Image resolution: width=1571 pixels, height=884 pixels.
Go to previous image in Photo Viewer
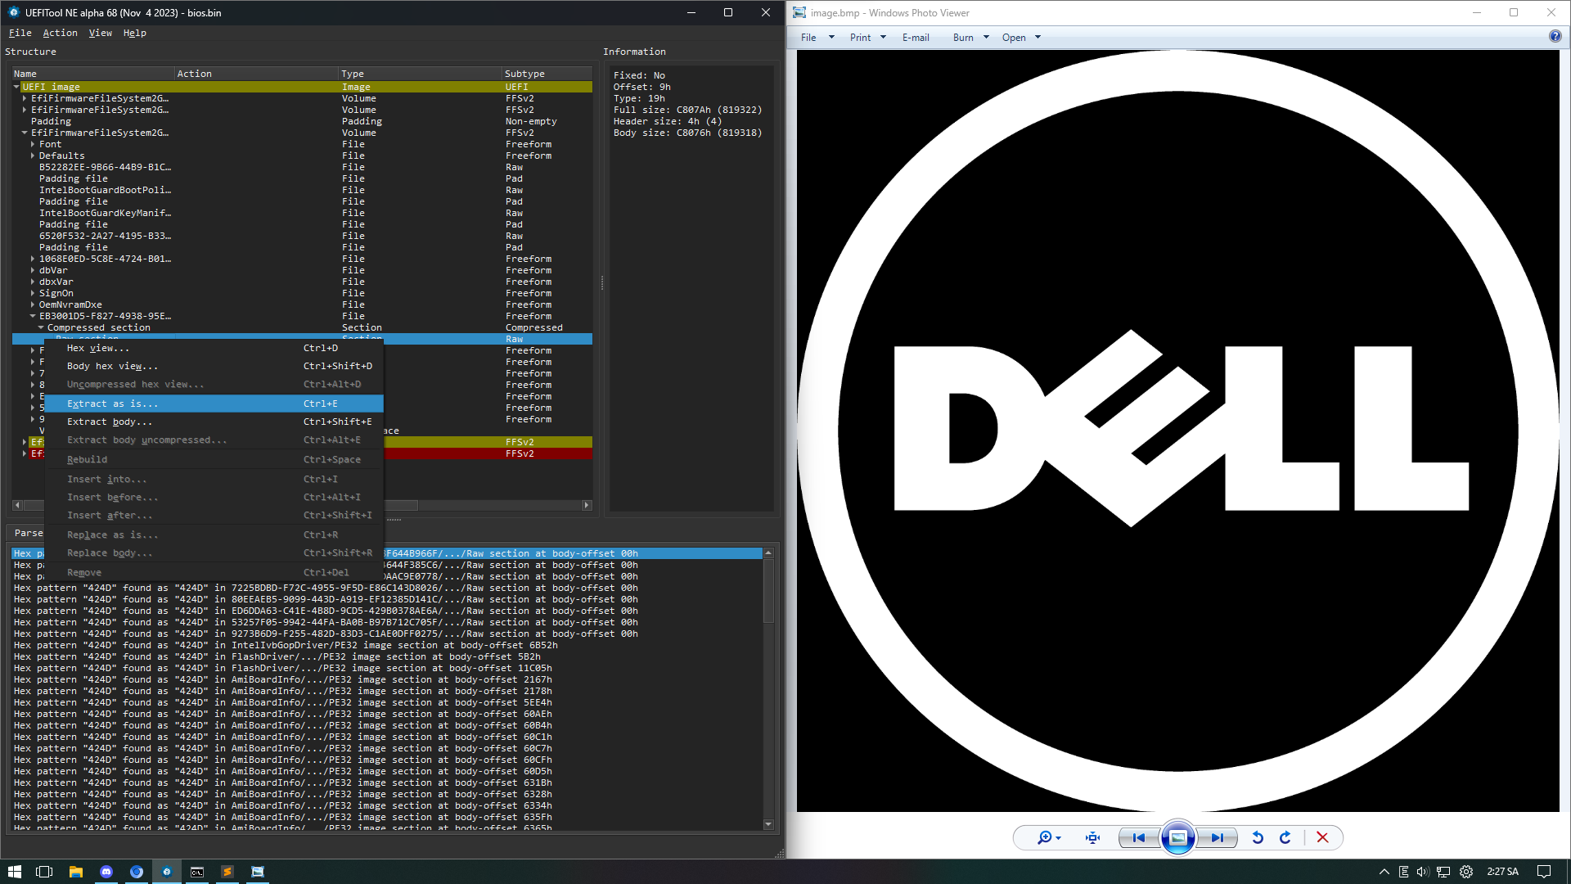click(x=1138, y=837)
